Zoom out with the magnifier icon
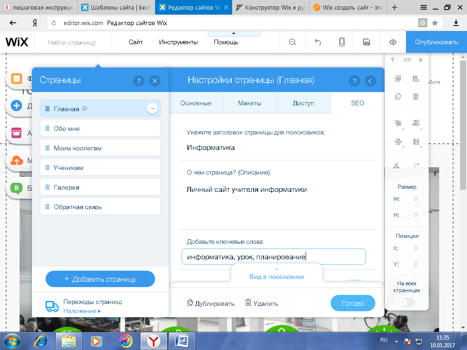Screen dimensions: 467x350 pos(292,42)
